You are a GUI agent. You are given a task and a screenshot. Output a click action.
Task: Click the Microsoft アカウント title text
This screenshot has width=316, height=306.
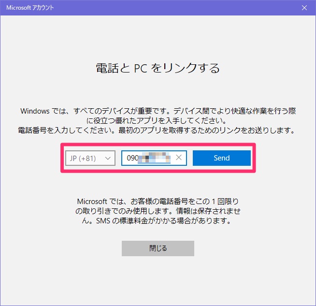click(30, 8)
